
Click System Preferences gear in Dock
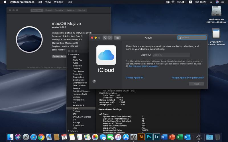(x=133, y=137)
